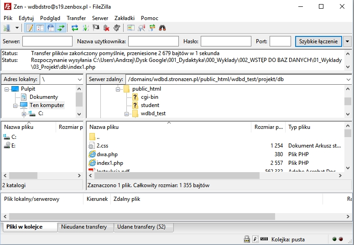Open the Pomoc menu
This screenshot has height=245, width=354.
point(150,18)
